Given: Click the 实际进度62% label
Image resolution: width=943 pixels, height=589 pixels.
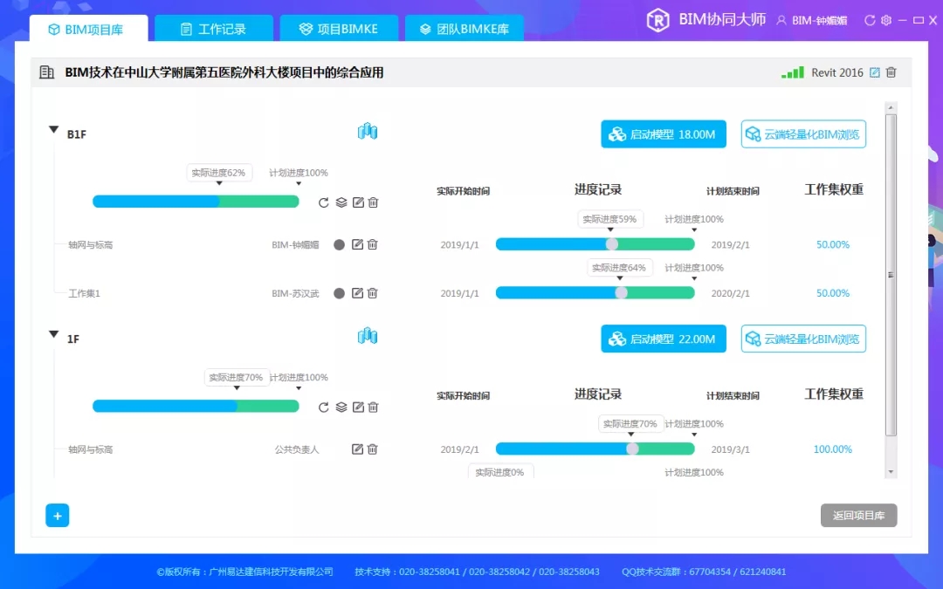Looking at the screenshot, I should [x=218, y=173].
